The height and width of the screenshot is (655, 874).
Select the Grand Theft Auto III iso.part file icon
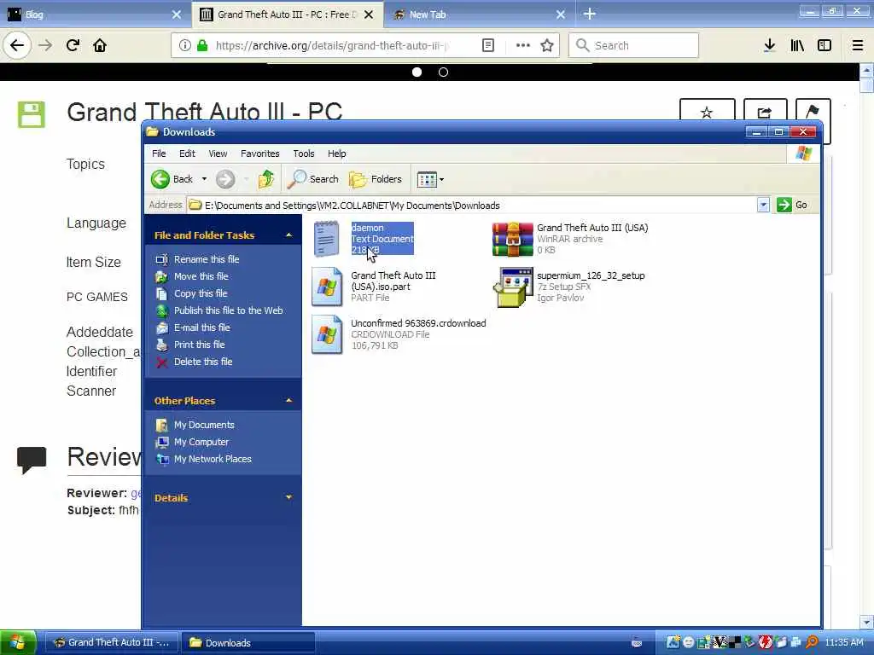tap(327, 287)
